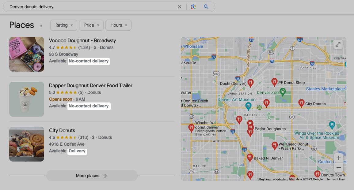Screen dimensions: 354x190
Task: Open the Rating filter dropdown
Action: (x=63, y=25)
